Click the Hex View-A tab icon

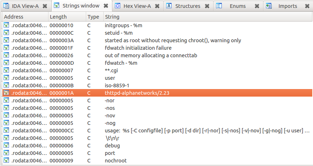pos(118,6)
